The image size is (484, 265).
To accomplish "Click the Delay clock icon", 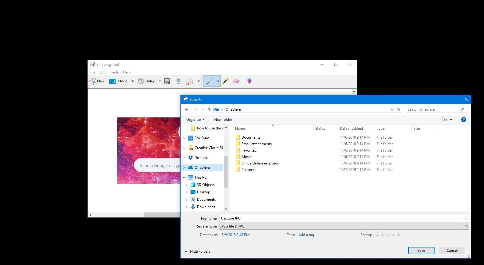I will 141,81.
